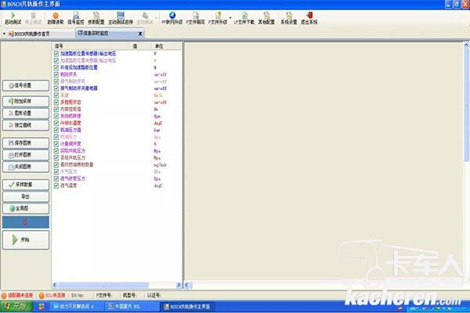Click the 导出 button
This screenshot has height=313, width=470.
(24, 196)
